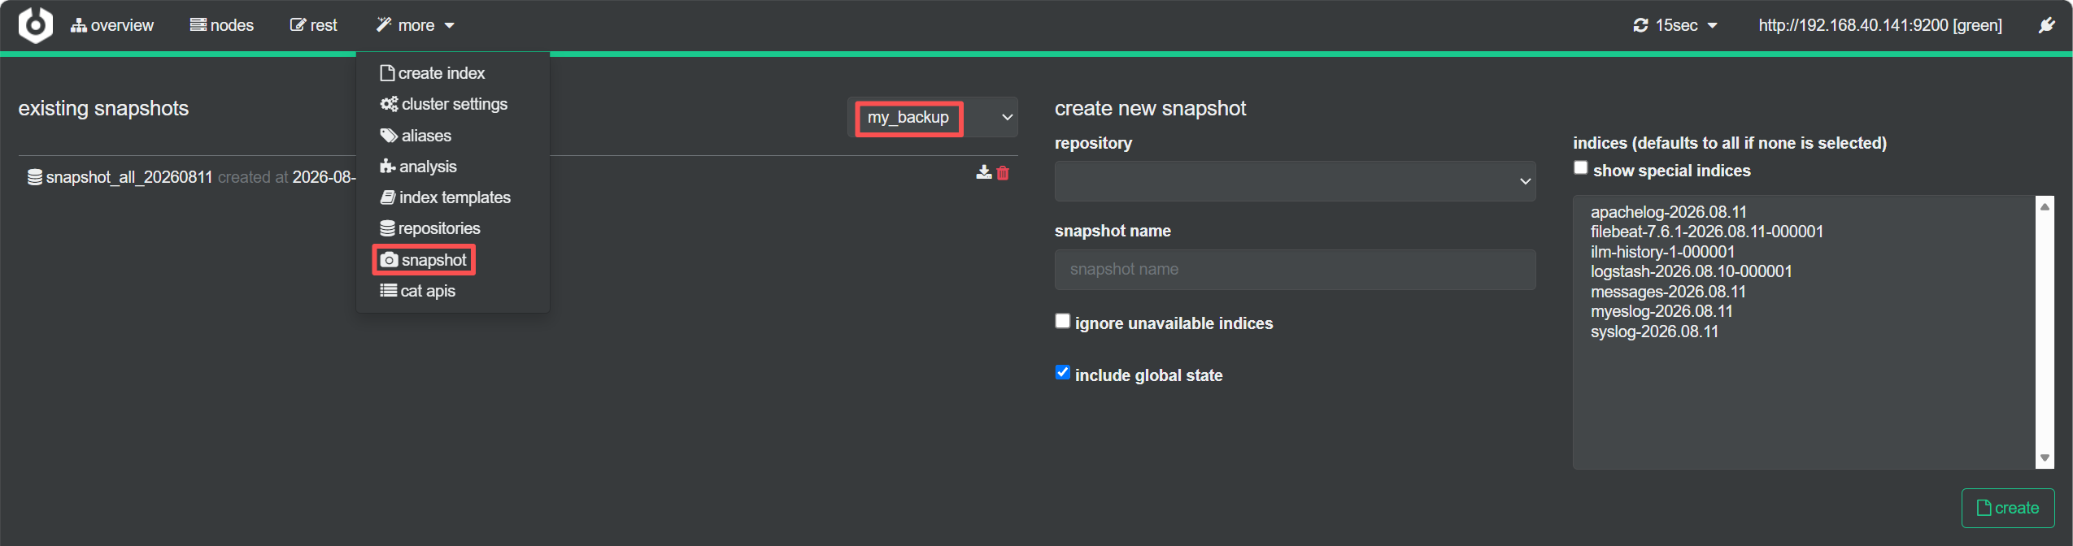
Task: Click the indices list scrollbar down arrow
Action: click(x=2045, y=457)
